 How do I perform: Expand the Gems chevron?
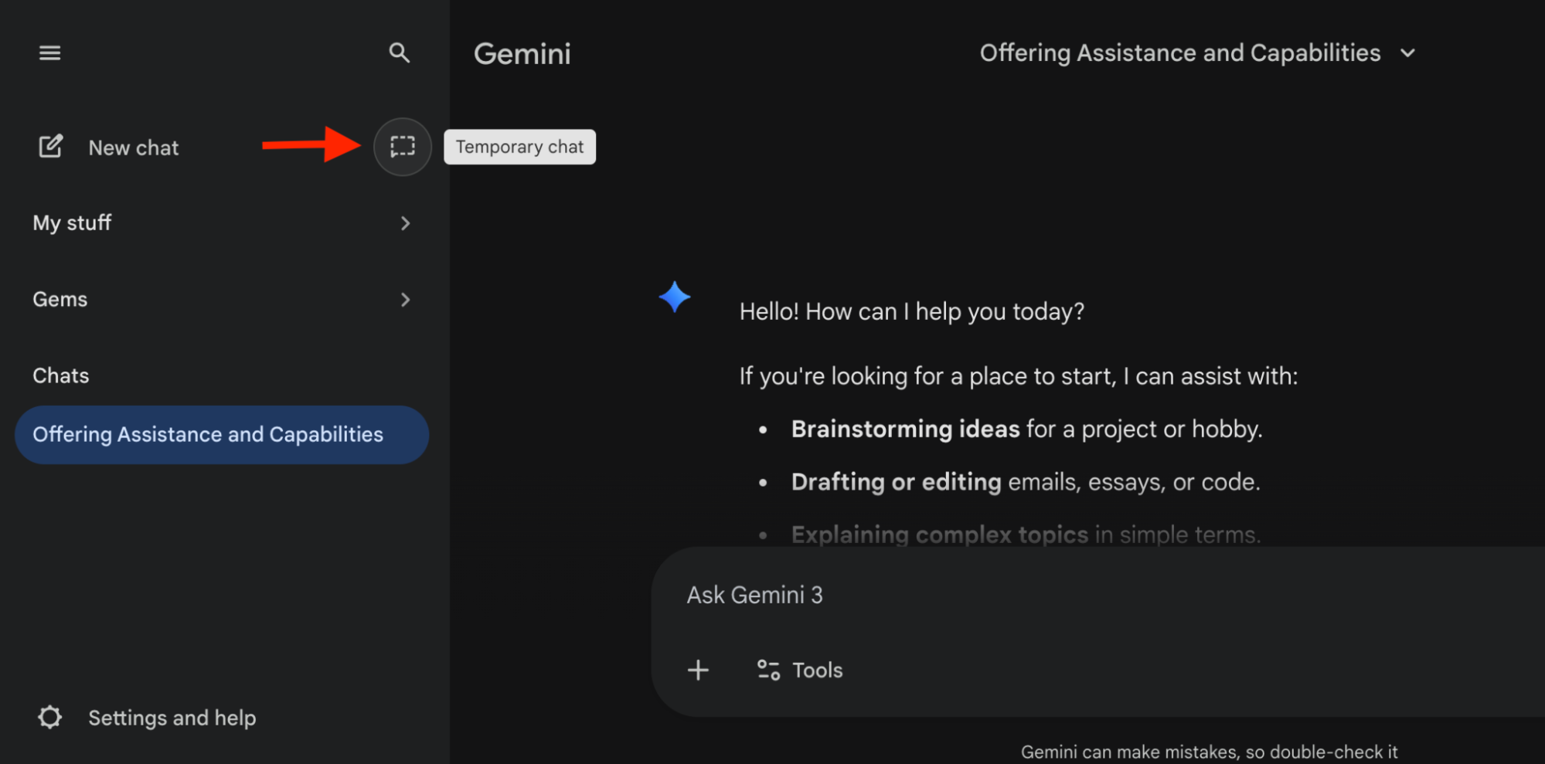pos(405,300)
